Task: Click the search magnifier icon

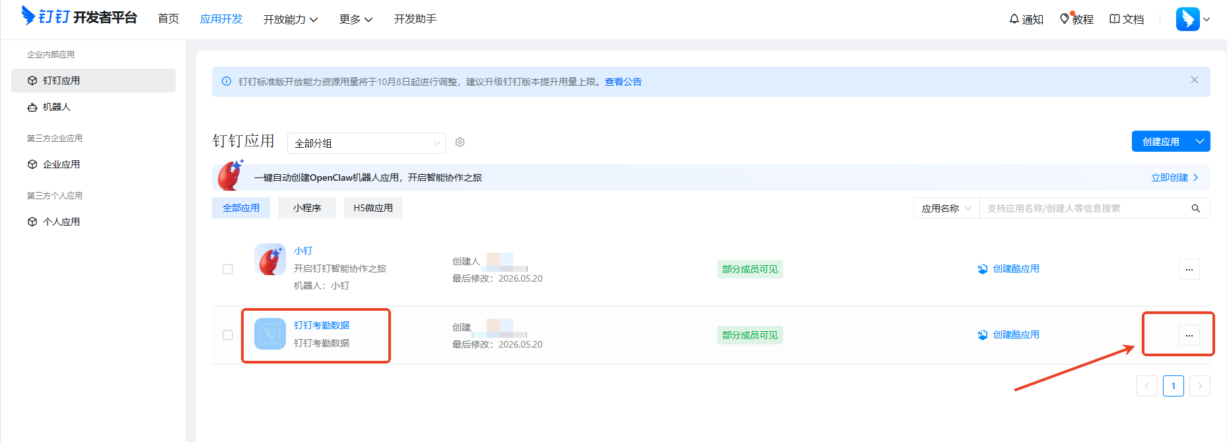Action: pyautogui.click(x=1195, y=208)
